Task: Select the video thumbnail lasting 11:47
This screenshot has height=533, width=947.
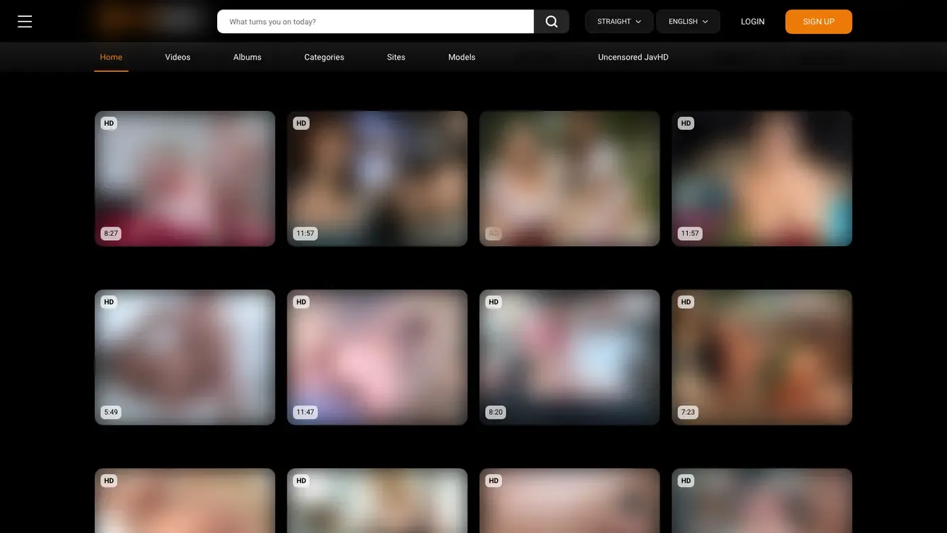Action: pyautogui.click(x=377, y=357)
